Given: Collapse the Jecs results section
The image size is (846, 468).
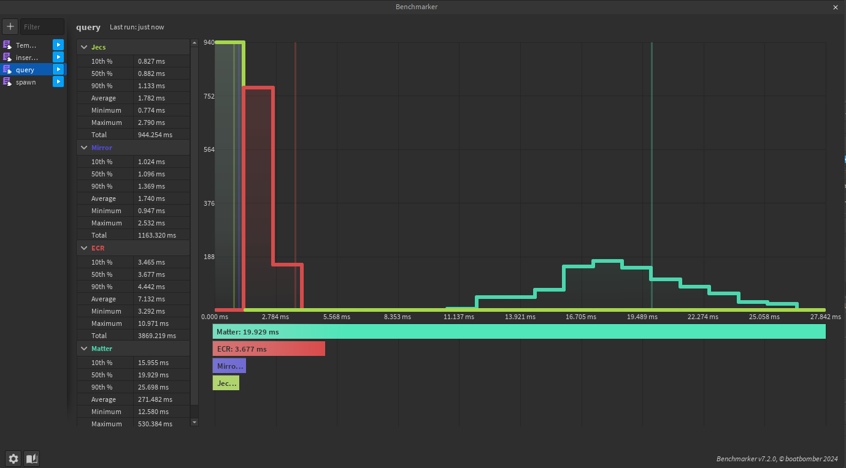Looking at the screenshot, I should tap(84, 47).
